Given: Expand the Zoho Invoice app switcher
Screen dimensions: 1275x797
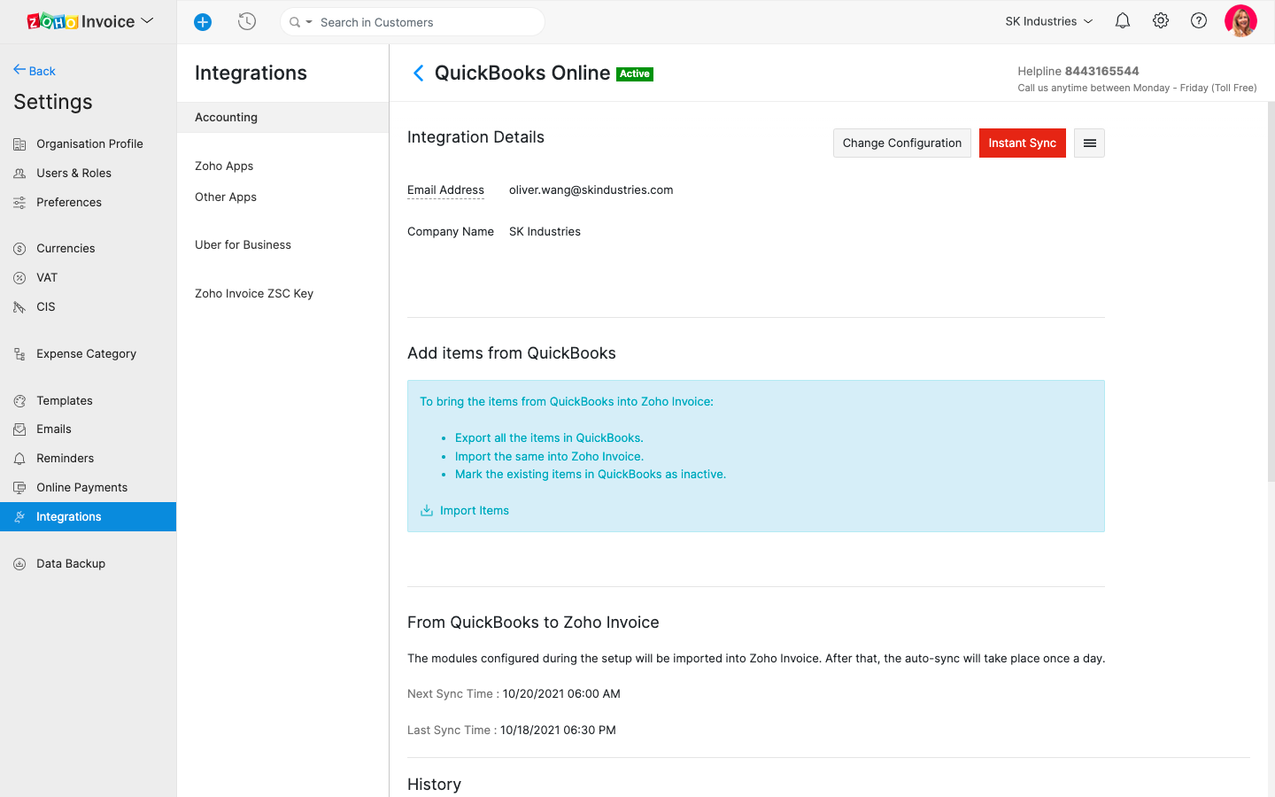Looking at the screenshot, I should pyautogui.click(x=148, y=21).
